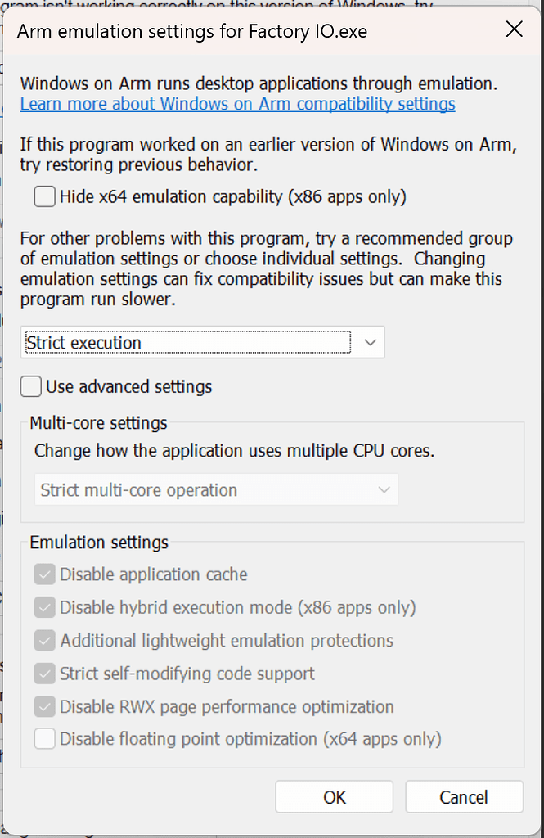Toggle Disable hybrid execution mode

point(47,607)
